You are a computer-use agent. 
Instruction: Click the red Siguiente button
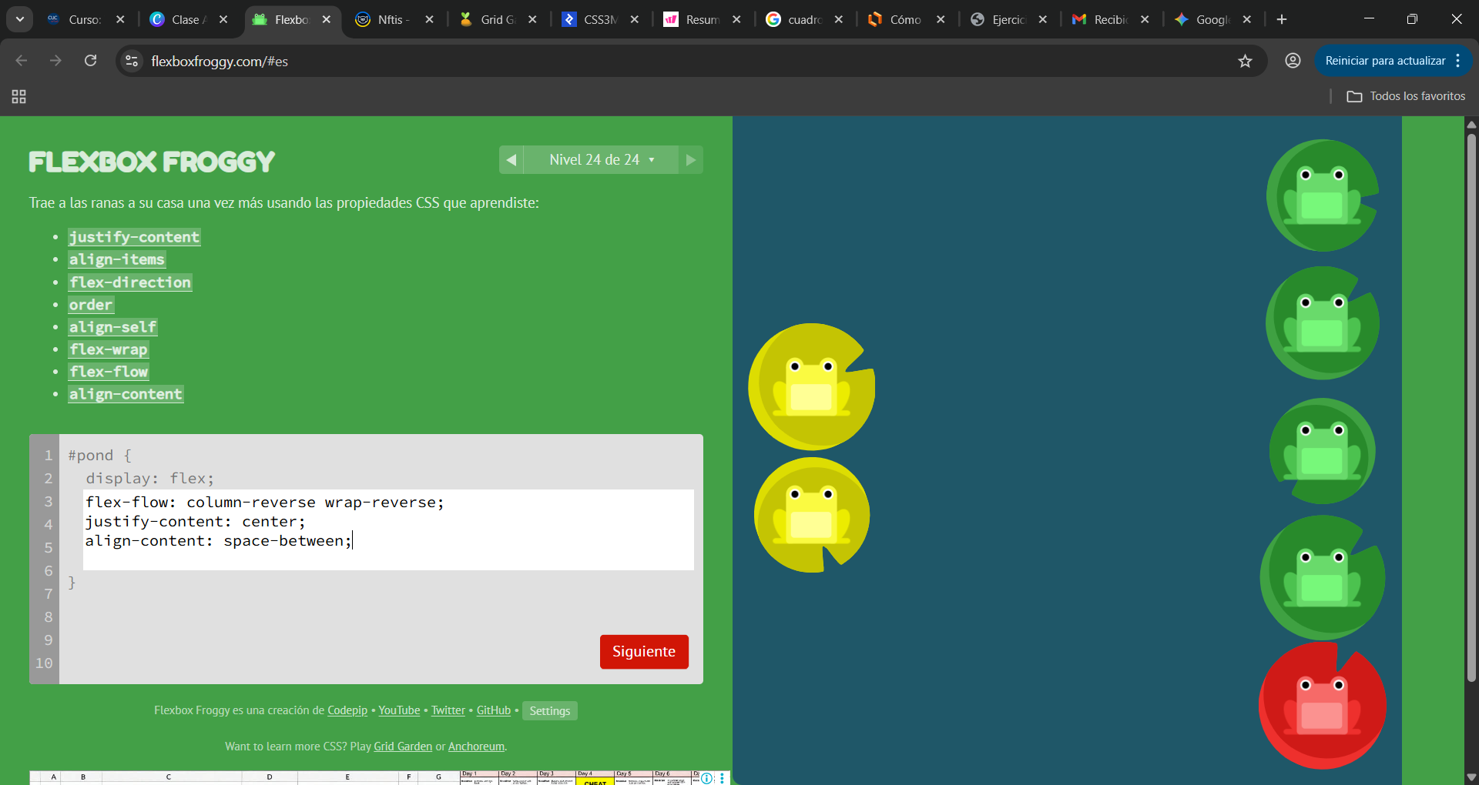[x=643, y=652]
